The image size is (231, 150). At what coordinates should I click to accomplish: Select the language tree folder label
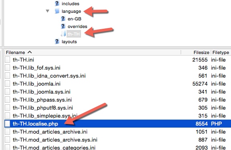coord(71,11)
